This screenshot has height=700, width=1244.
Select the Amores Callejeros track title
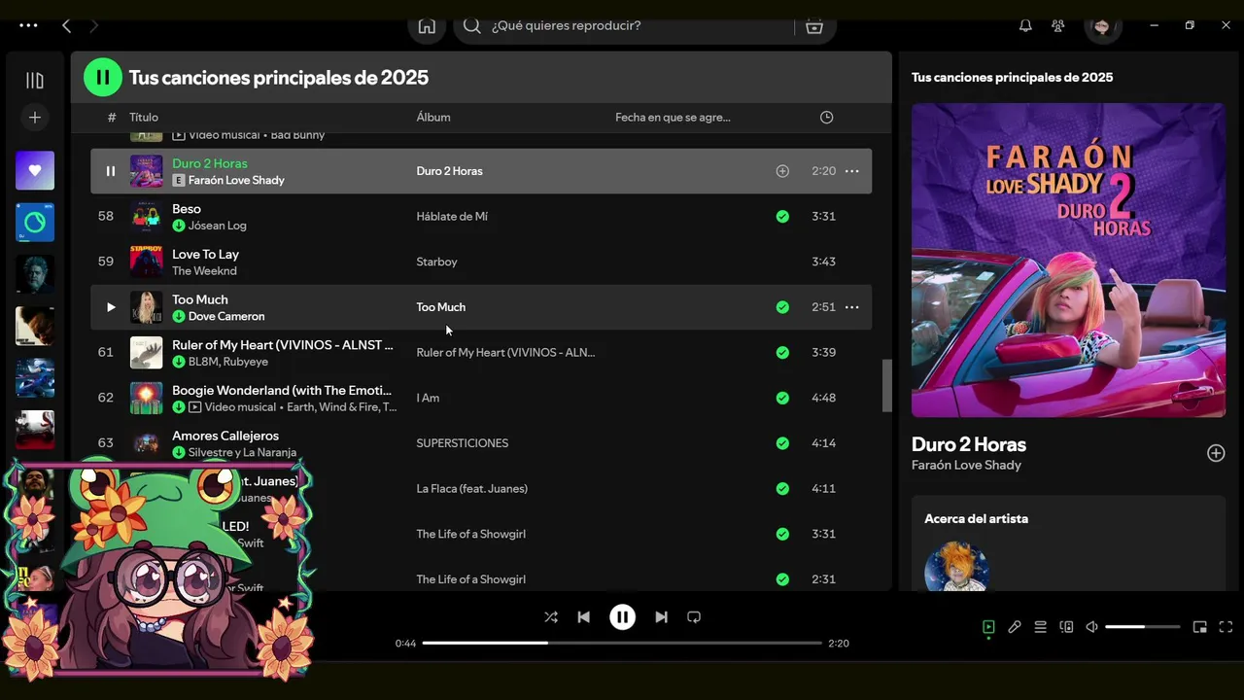225,436
